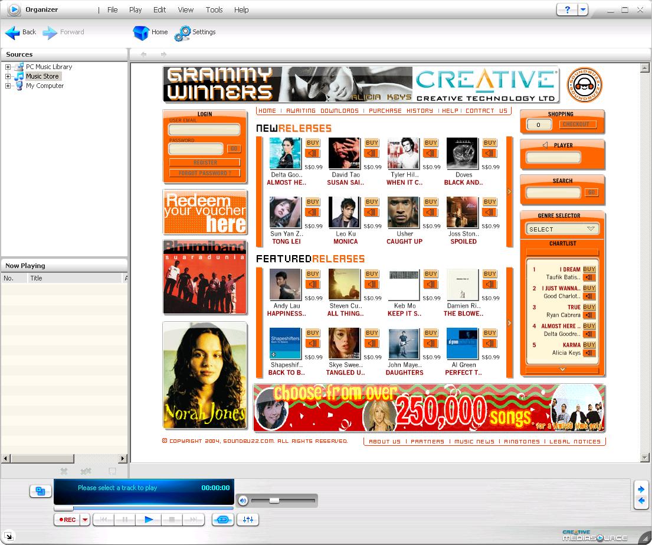Image resolution: width=652 pixels, height=545 pixels.
Task: Click the view switch icon left of the display
Action: coord(40,491)
